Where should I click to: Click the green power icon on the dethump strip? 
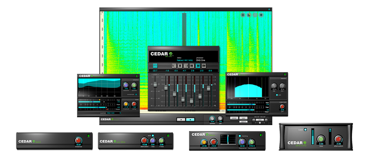click(260, 135)
